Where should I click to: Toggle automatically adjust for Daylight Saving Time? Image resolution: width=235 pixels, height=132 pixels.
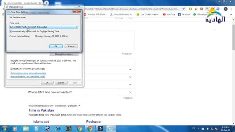click(x=11, y=32)
